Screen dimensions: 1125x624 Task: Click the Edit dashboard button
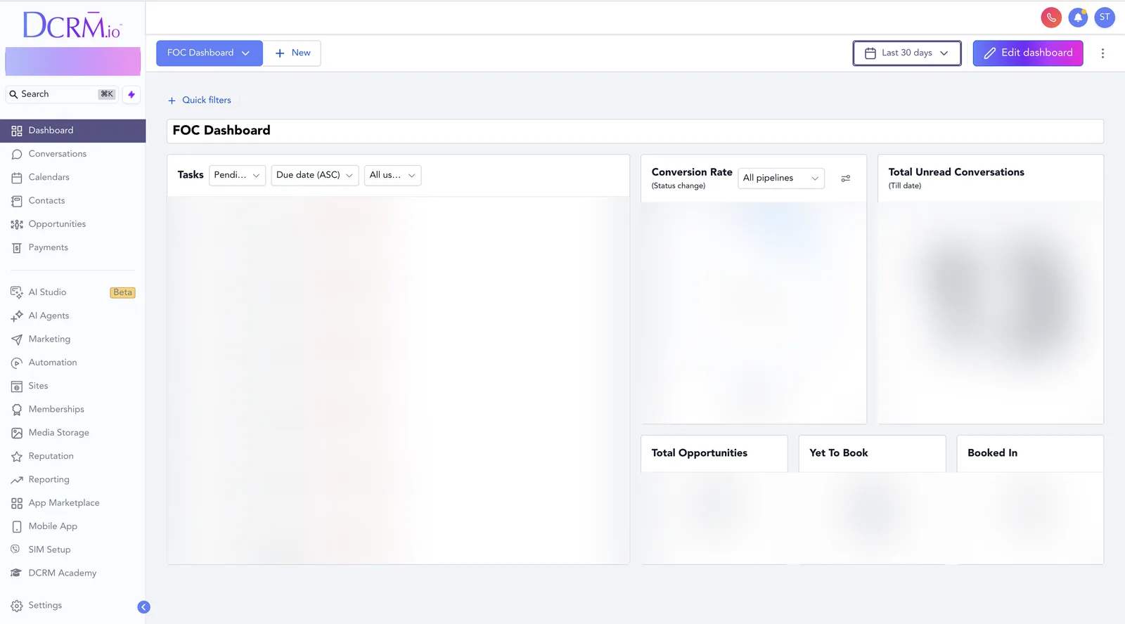pyautogui.click(x=1028, y=53)
